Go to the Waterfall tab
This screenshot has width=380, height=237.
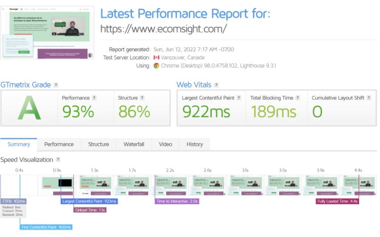[x=134, y=145]
